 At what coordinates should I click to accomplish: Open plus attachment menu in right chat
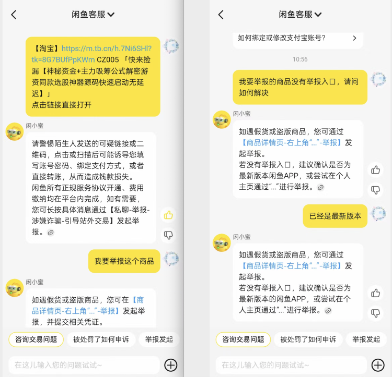pyautogui.click(x=378, y=366)
